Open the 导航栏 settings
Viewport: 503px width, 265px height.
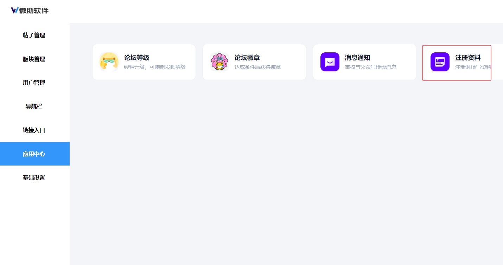34,106
